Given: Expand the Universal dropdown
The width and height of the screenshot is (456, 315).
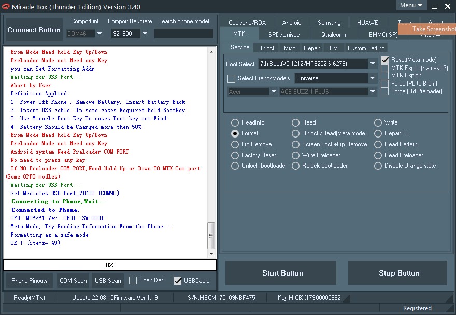Looking at the screenshot, I should click(x=372, y=78).
